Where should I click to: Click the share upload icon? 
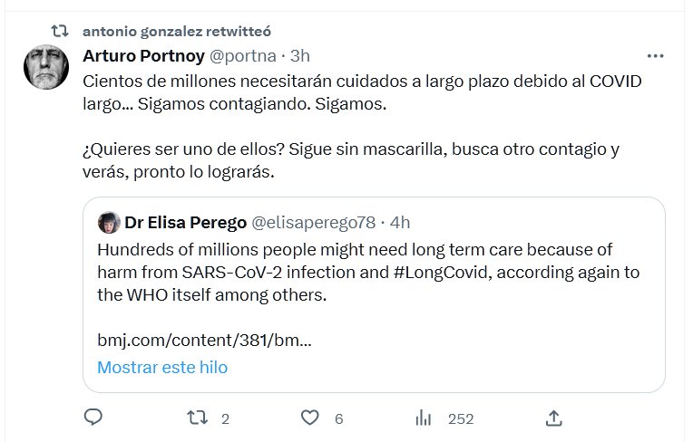pos(554,418)
